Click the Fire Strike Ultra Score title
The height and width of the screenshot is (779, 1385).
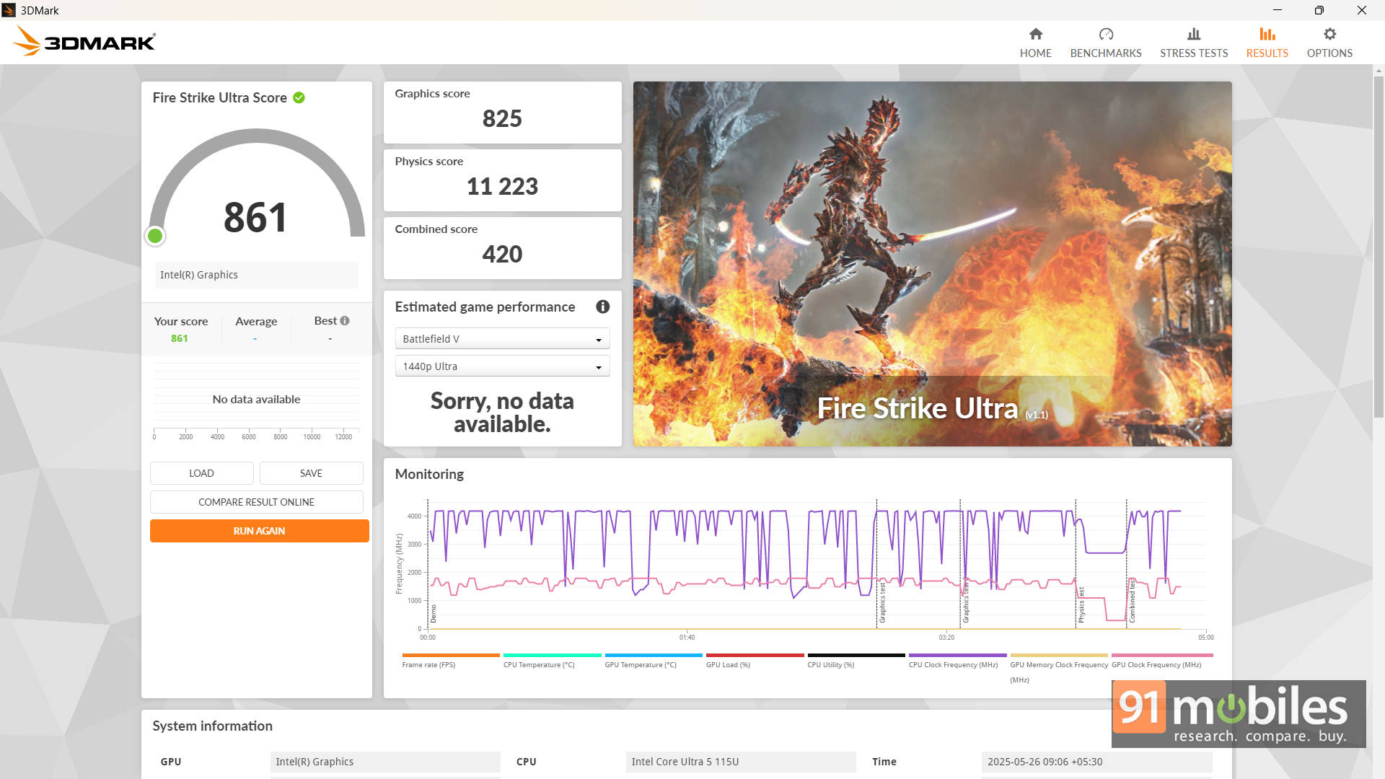click(x=219, y=97)
